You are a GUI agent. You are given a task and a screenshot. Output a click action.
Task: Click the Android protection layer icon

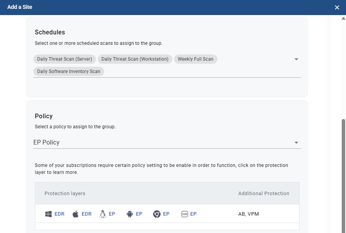tap(130, 214)
